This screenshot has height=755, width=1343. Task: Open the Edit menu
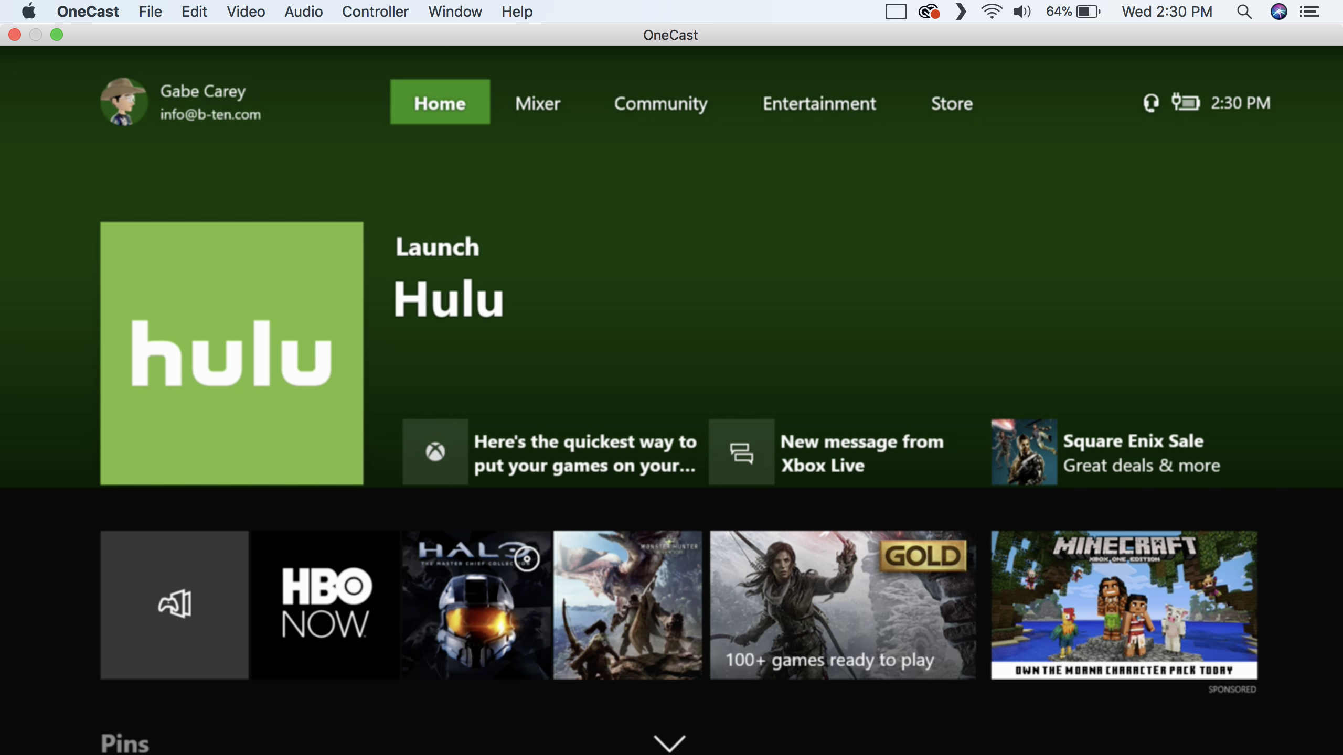pos(194,11)
